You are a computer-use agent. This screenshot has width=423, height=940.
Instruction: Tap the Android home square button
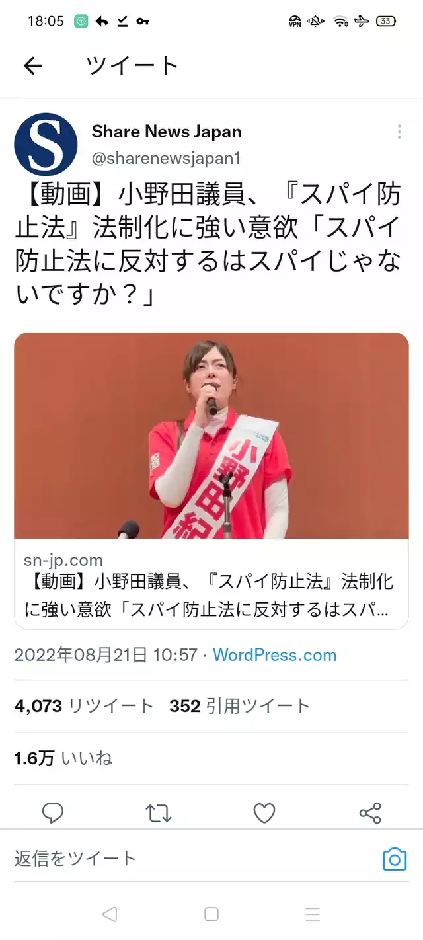tap(211, 914)
